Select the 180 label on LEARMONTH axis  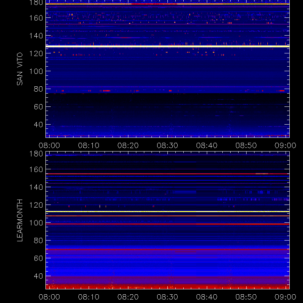[x=36, y=154]
